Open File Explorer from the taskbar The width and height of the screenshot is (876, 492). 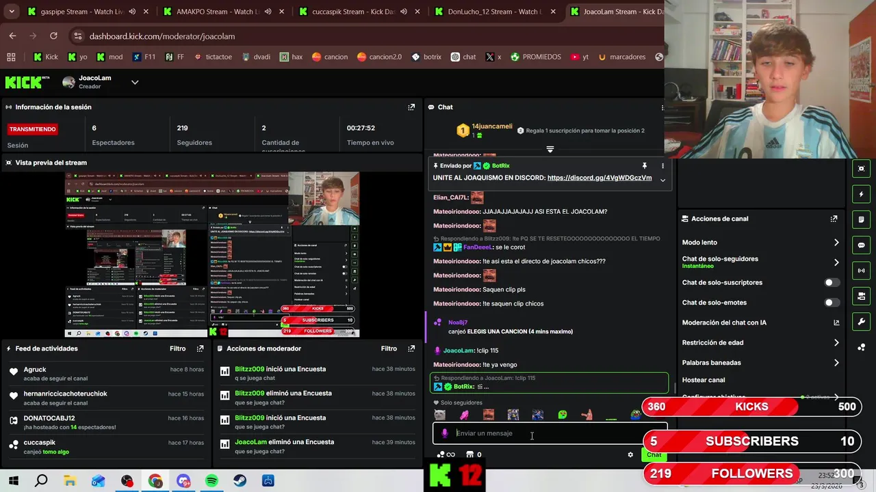[70, 481]
